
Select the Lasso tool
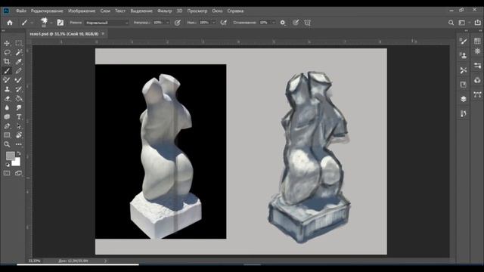(x=7, y=52)
